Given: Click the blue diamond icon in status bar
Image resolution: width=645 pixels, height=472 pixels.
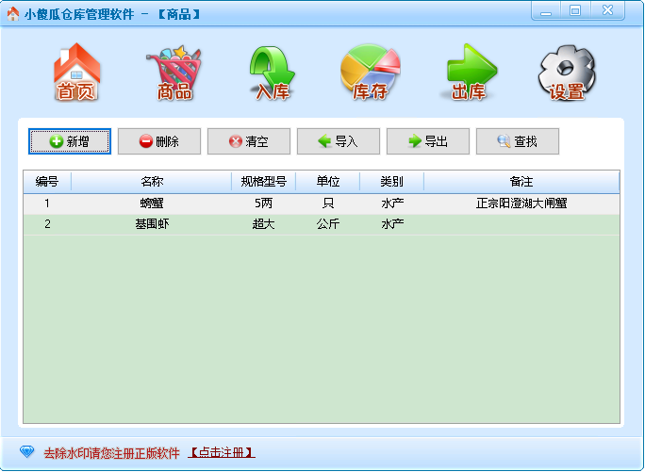Looking at the screenshot, I should (x=26, y=452).
